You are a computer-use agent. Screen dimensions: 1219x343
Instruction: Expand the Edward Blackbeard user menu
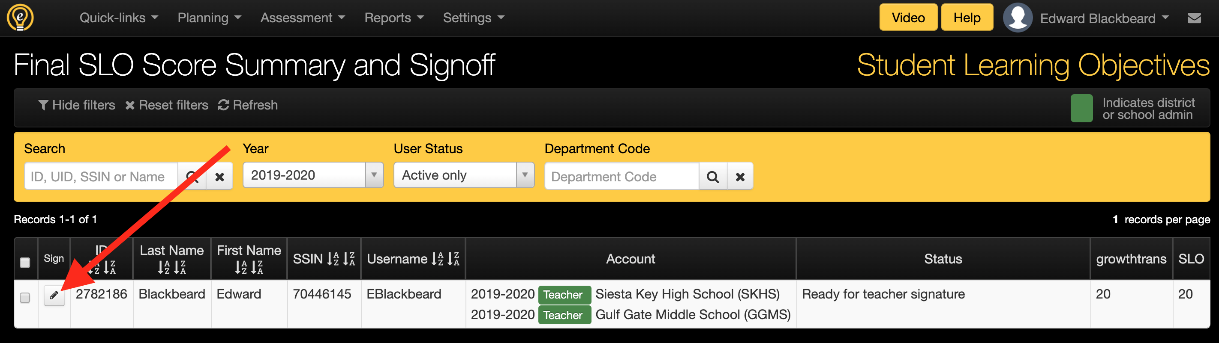pos(1105,18)
